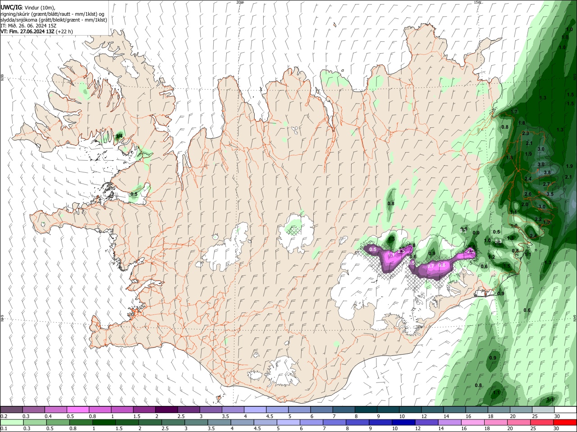
Task: Click the '20W' longitude label
Action: pyautogui.click(x=240, y=2)
